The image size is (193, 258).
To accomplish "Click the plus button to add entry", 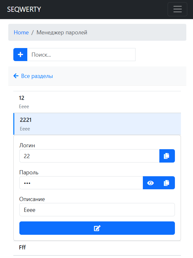I will [x=20, y=54].
